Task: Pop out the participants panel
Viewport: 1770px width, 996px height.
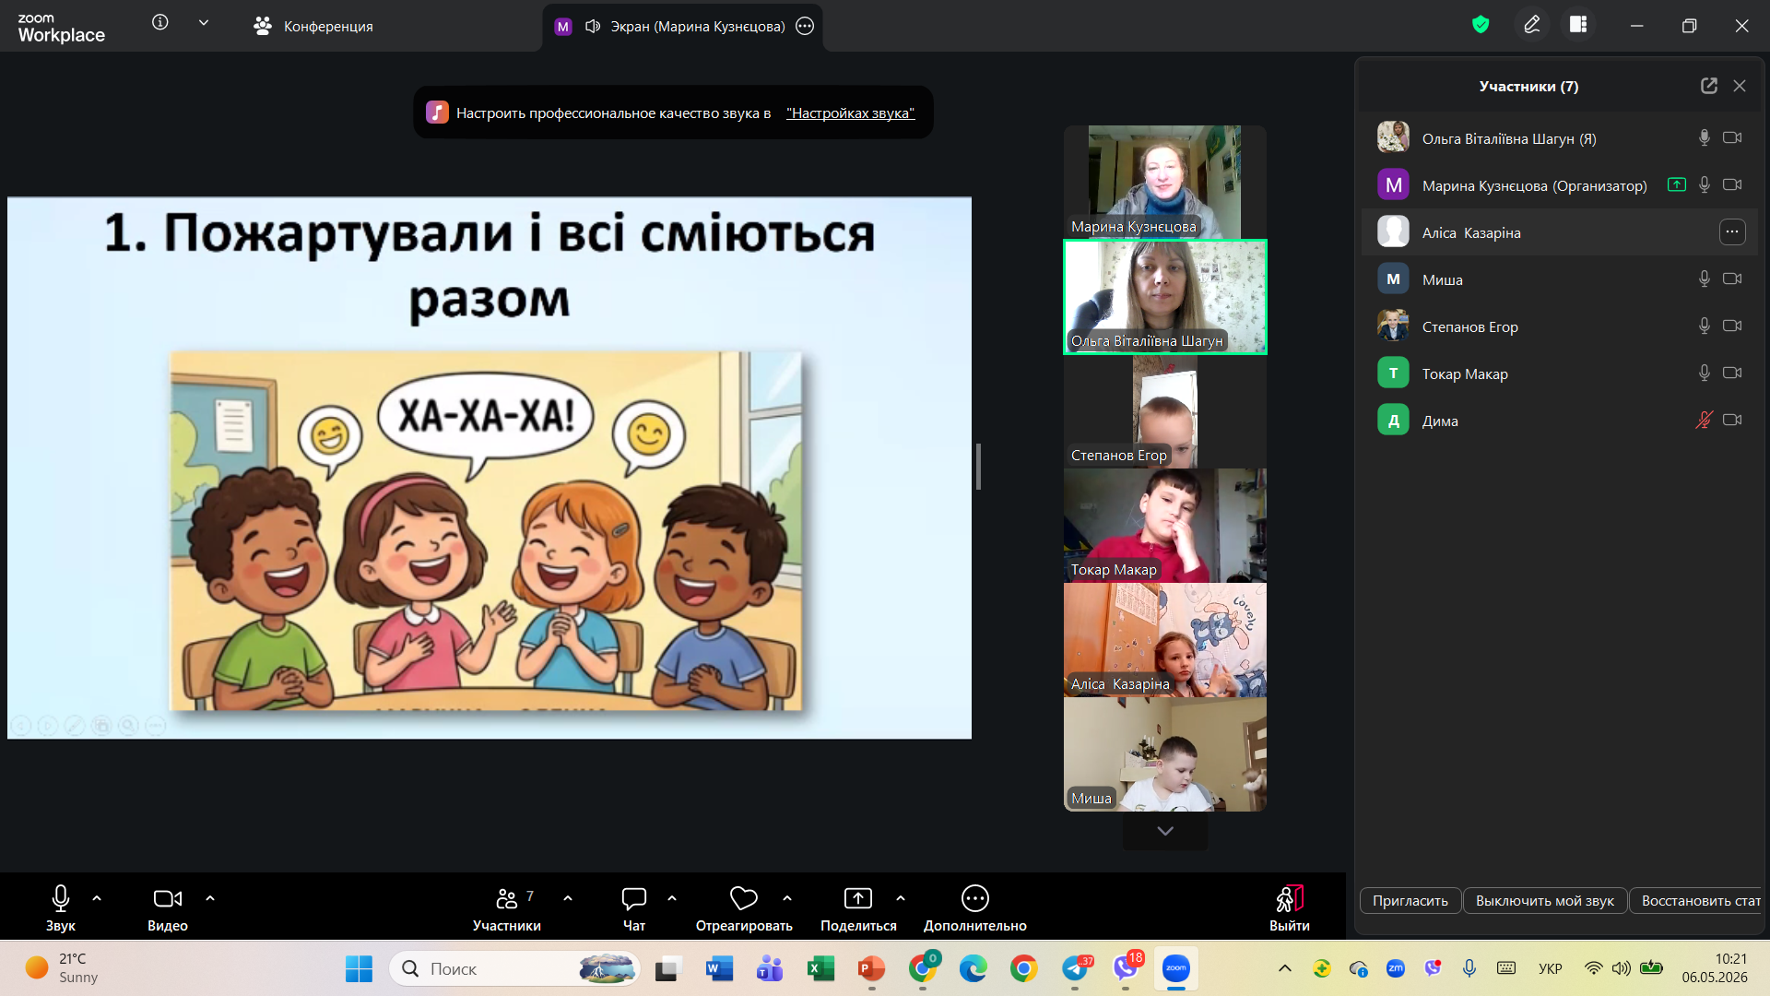Action: pos(1709,86)
